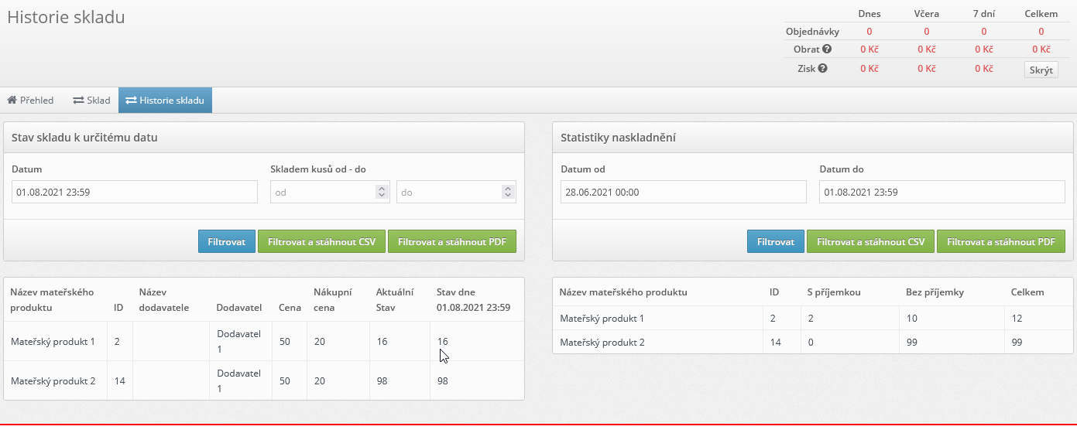Download PDF of stocking statistics
The height and width of the screenshot is (440, 1077).
[1001, 241]
